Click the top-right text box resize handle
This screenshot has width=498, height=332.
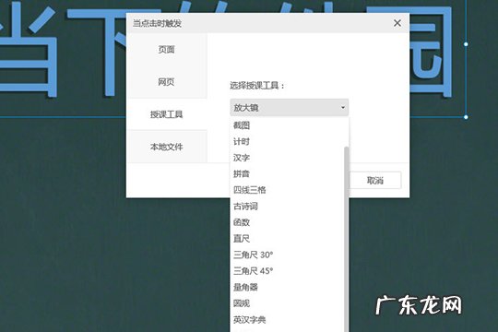click(466, 44)
